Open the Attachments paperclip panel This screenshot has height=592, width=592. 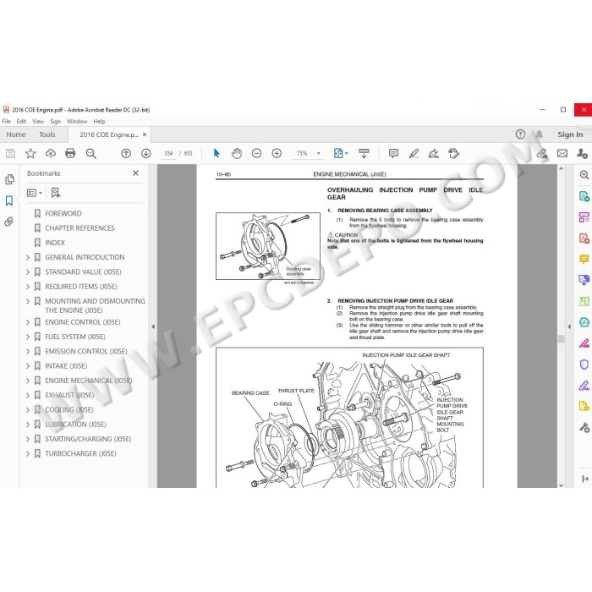pyautogui.click(x=9, y=222)
